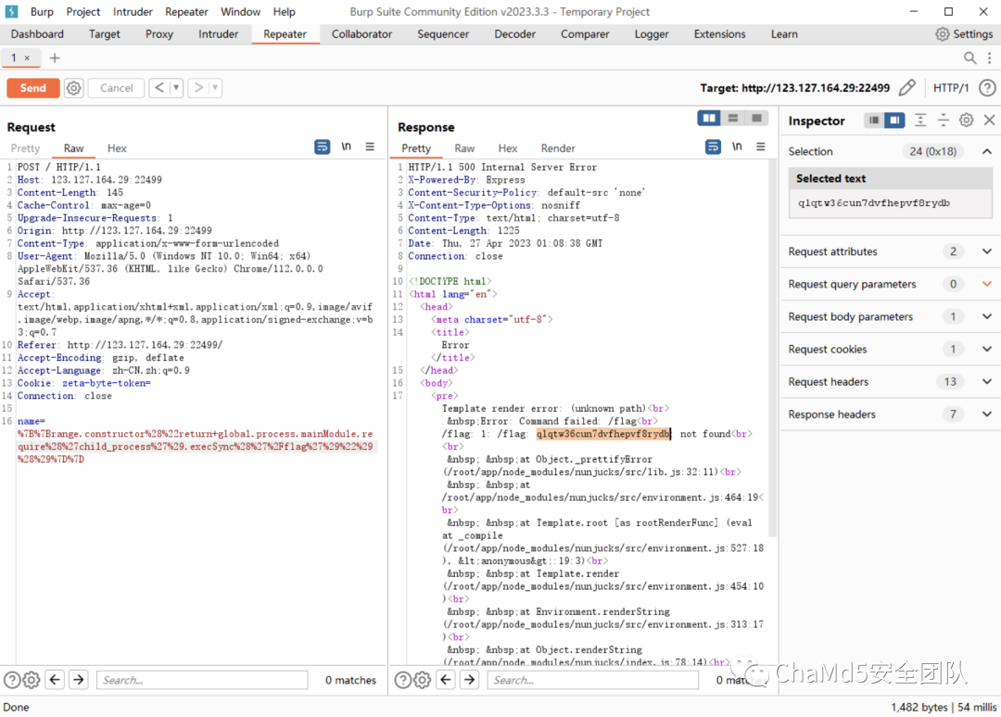Open the request history back dropdown
Screen dimensions: 1001x717
(x=176, y=87)
